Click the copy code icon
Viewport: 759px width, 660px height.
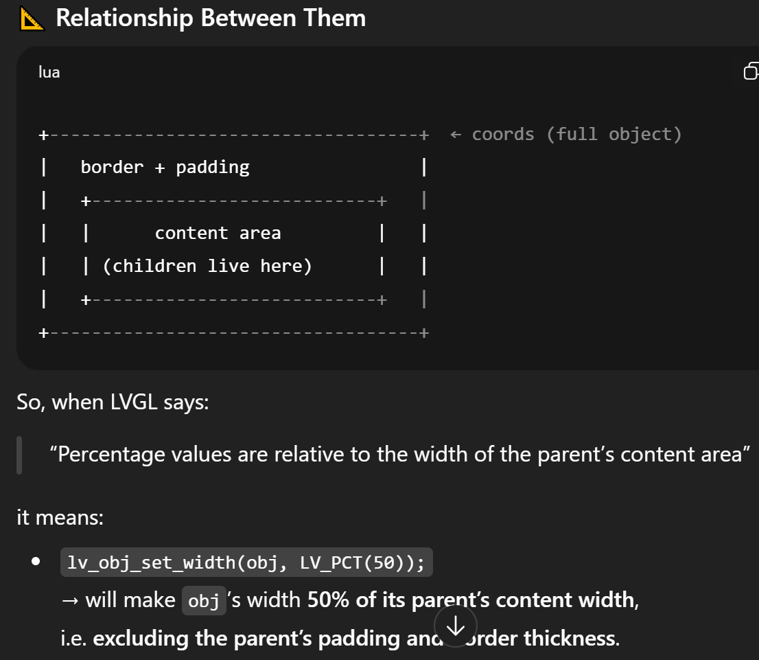tap(751, 71)
